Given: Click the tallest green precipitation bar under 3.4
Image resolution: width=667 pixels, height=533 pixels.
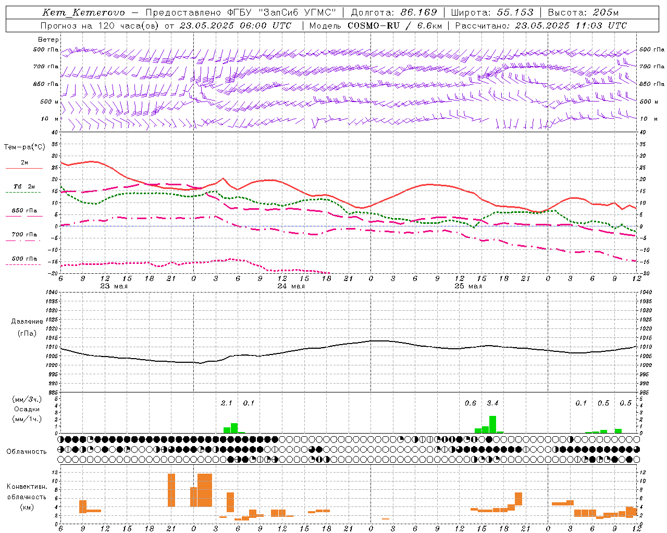Looking at the screenshot, I should point(492,424).
